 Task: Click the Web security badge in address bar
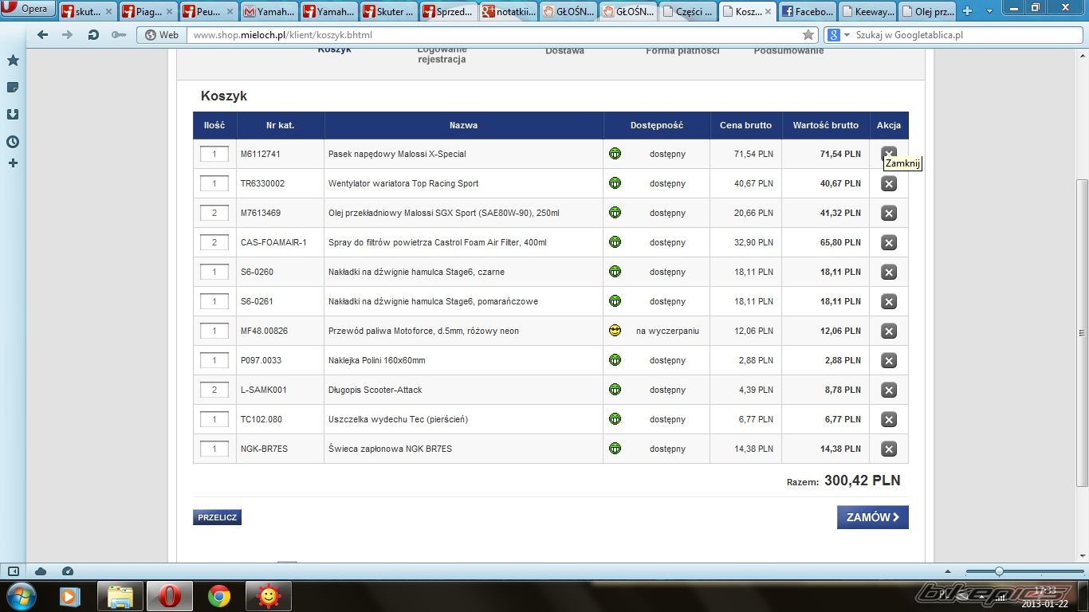pyautogui.click(x=162, y=35)
